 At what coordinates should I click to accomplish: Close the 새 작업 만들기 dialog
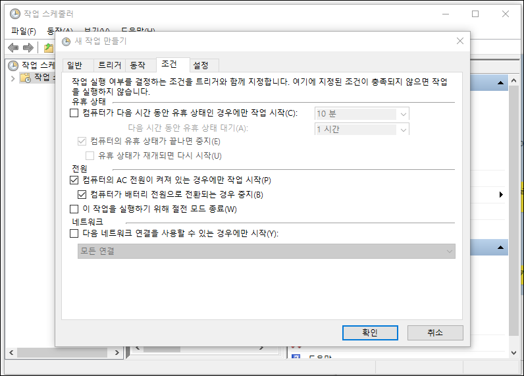[459, 41]
